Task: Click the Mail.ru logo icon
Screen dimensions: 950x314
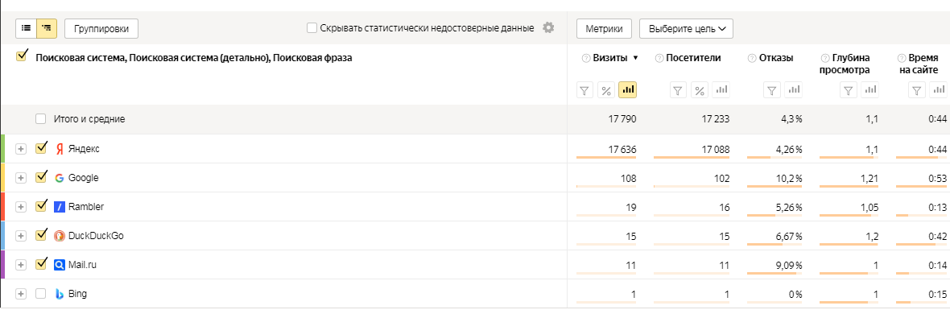Action: [60, 264]
